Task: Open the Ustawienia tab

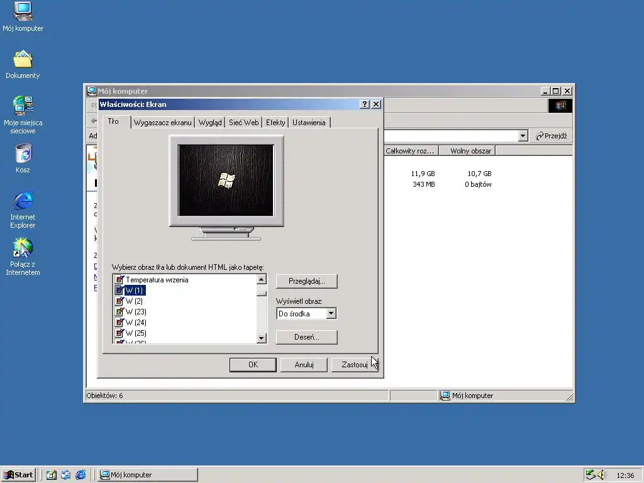Action: [x=309, y=123]
